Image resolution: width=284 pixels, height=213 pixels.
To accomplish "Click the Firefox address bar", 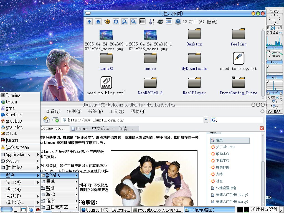I will pyautogui.click(x=133, y=120).
